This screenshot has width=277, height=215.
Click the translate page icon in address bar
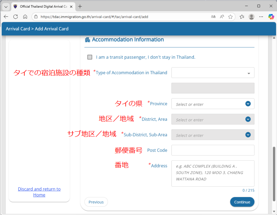(x=213, y=17)
